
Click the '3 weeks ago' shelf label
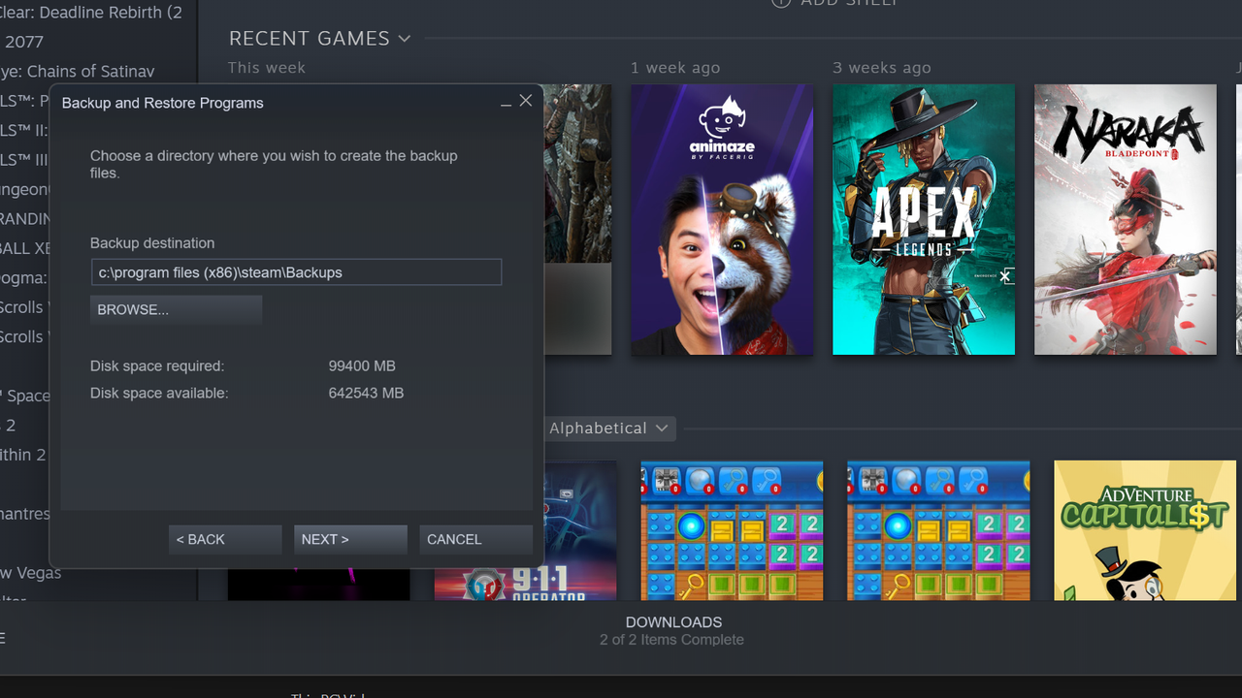[x=882, y=68]
